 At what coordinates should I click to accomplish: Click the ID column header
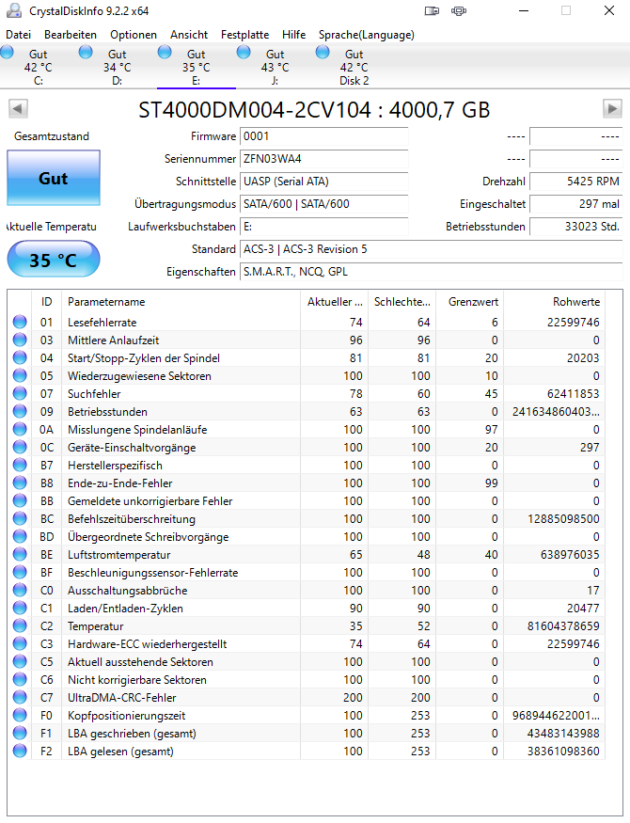click(x=47, y=302)
